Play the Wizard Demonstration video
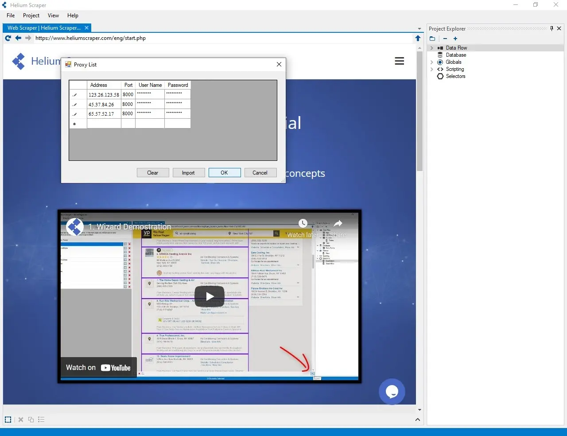The height and width of the screenshot is (436, 567). click(x=210, y=296)
